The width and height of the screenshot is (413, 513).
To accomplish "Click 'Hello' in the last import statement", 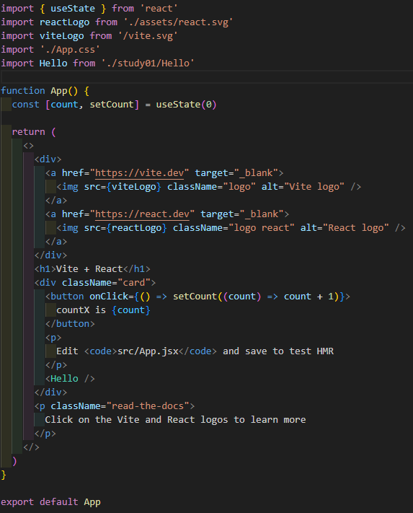I will click(x=53, y=63).
